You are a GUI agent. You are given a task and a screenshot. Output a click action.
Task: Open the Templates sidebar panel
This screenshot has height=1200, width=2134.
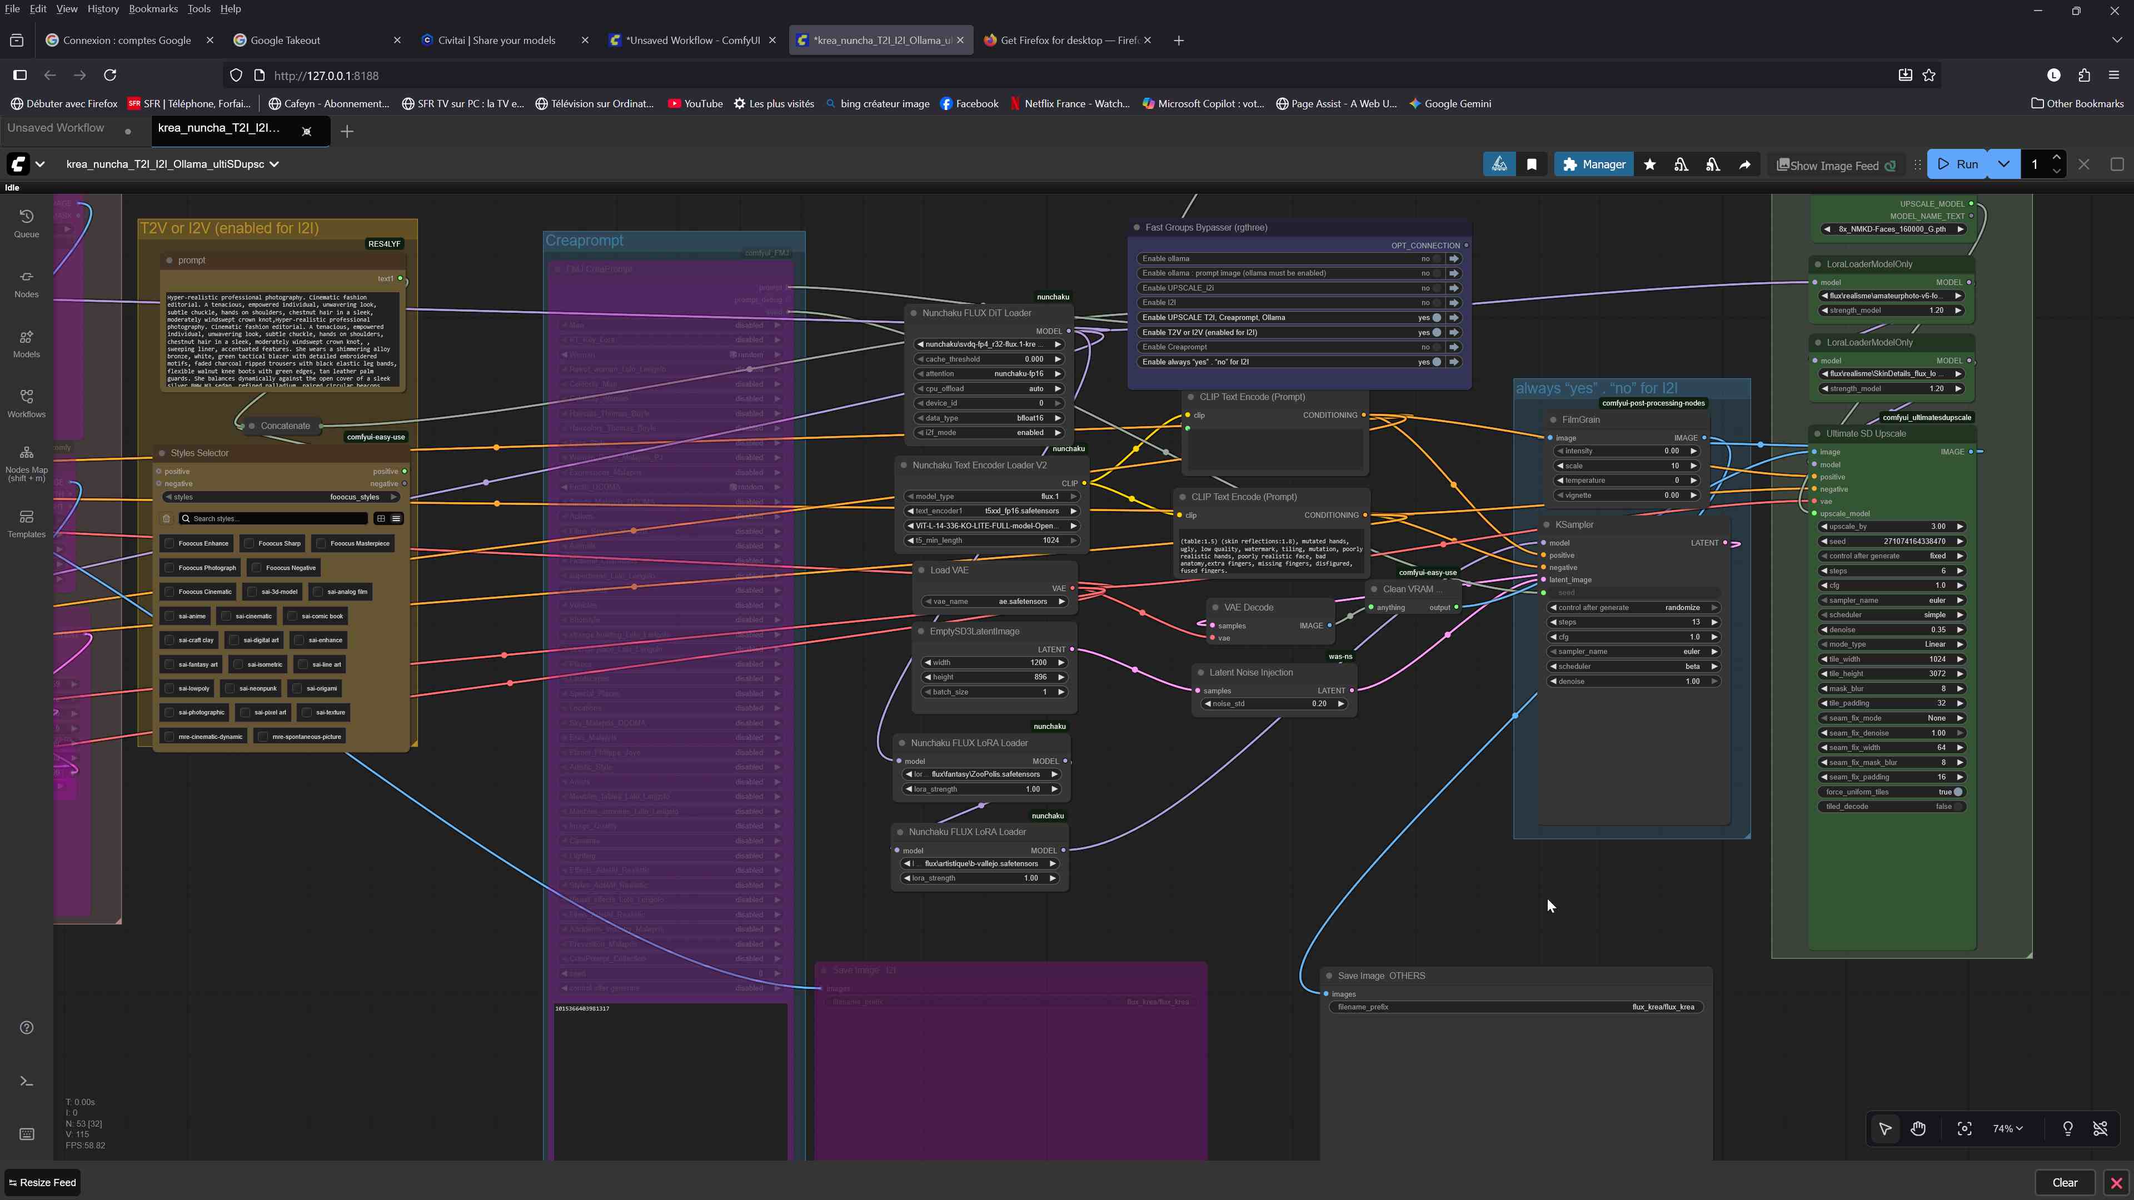(27, 523)
